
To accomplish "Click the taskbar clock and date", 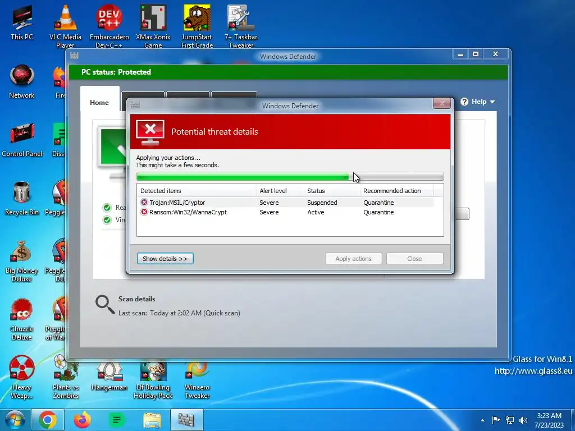I will tap(549, 420).
